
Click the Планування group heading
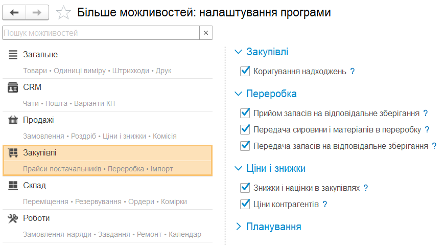pyautogui.click(x=273, y=227)
